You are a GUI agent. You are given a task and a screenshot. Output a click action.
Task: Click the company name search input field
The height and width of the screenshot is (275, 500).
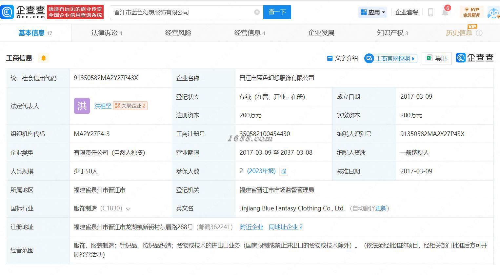coord(182,12)
